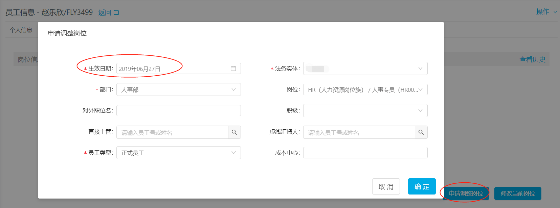
Task: Click the 取消 button
Action: [x=386, y=186]
